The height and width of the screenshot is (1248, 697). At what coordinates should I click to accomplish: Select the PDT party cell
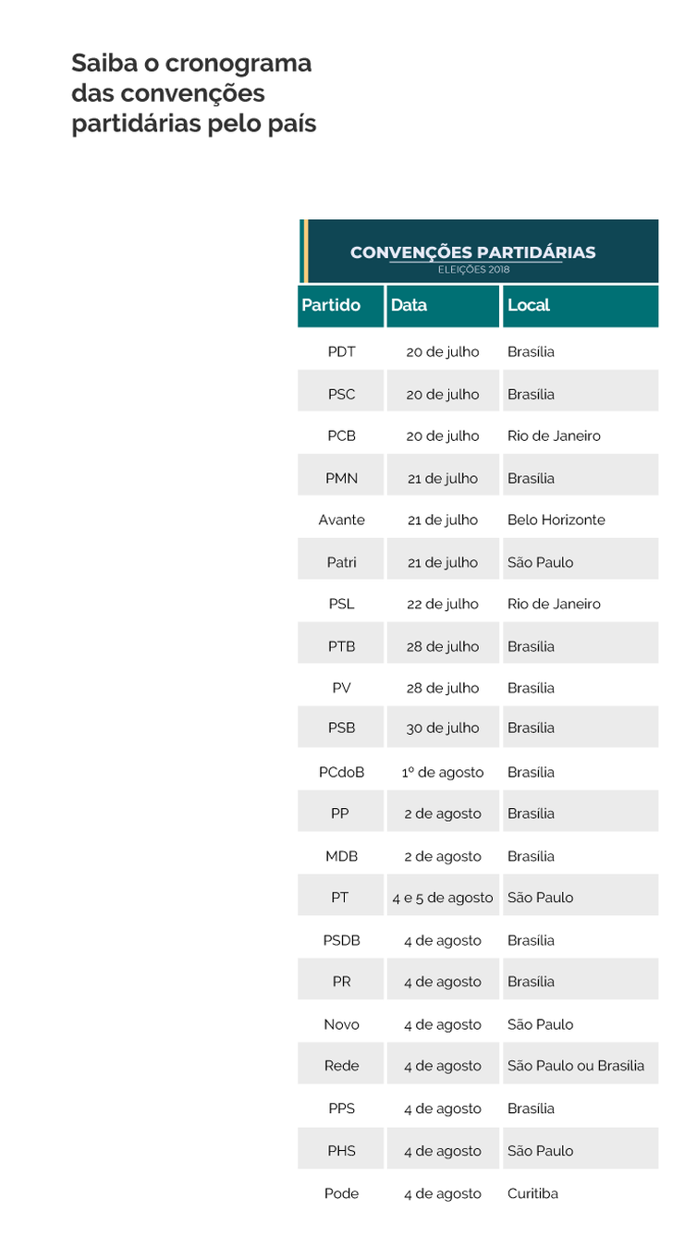pyautogui.click(x=341, y=352)
